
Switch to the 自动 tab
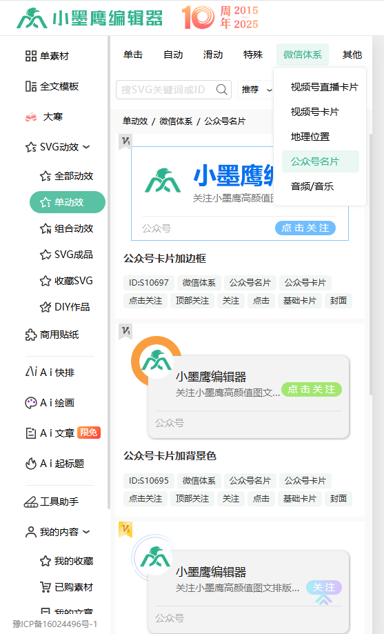pyautogui.click(x=173, y=55)
